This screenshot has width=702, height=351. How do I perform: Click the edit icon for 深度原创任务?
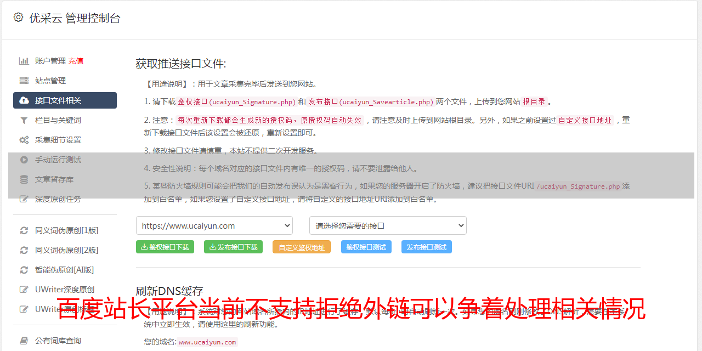coord(24,199)
